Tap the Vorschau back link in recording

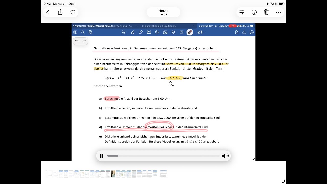tap(79, 26)
